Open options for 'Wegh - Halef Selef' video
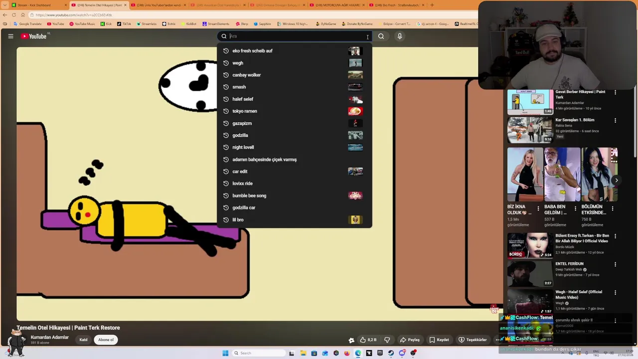 coord(615,292)
